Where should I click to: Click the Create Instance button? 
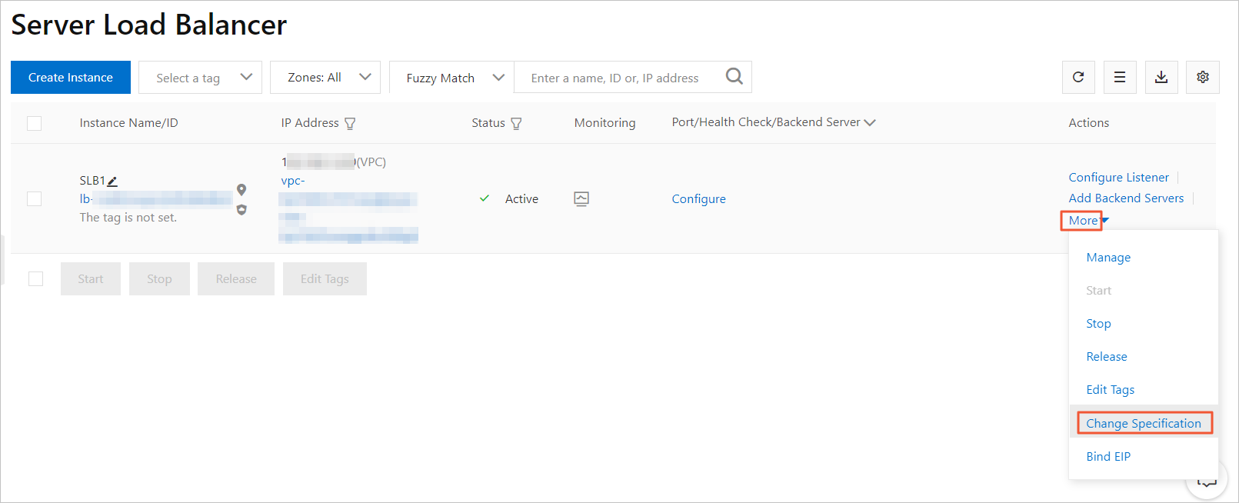(x=71, y=78)
